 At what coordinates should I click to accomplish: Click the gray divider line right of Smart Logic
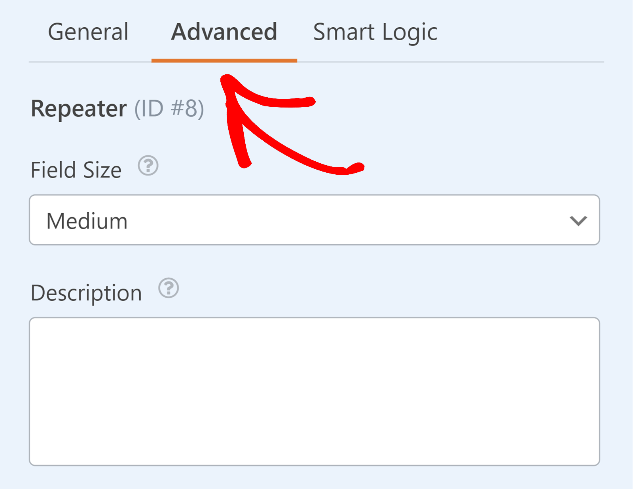(x=514, y=62)
